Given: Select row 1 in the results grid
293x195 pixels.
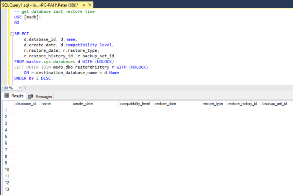Looking at the screenshot, I should point(7,110).
